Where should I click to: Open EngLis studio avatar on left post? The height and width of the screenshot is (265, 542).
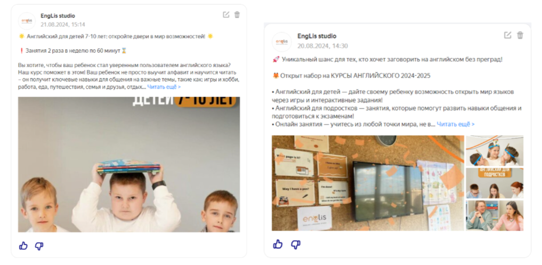pos(27,21)
